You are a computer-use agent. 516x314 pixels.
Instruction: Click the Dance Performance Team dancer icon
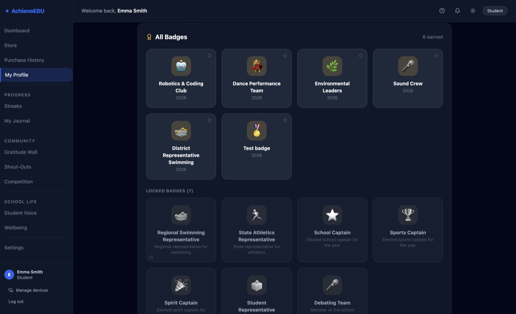[x=257, y=66]
